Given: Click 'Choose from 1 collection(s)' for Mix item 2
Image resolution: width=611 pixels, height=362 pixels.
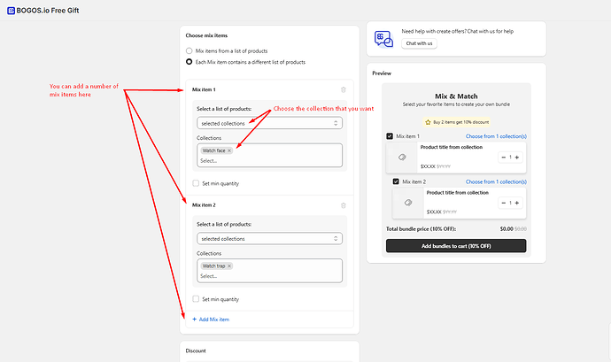Looking at the screenshot, I should pyautogui.click(x=496, y=181).
